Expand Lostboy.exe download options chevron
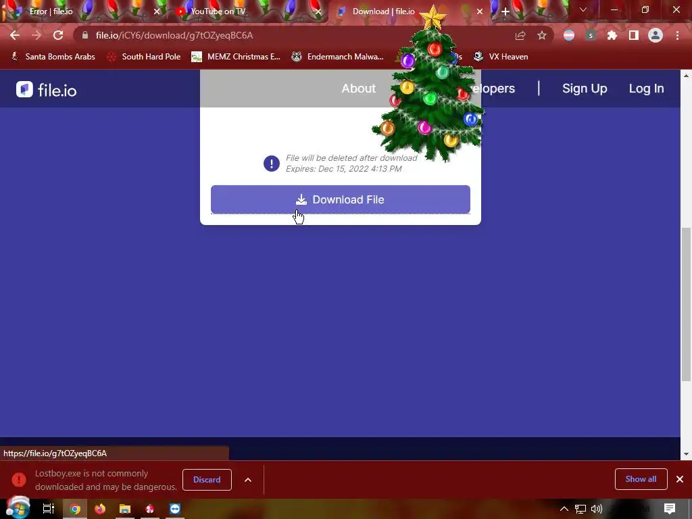 (x=248, y=480)
